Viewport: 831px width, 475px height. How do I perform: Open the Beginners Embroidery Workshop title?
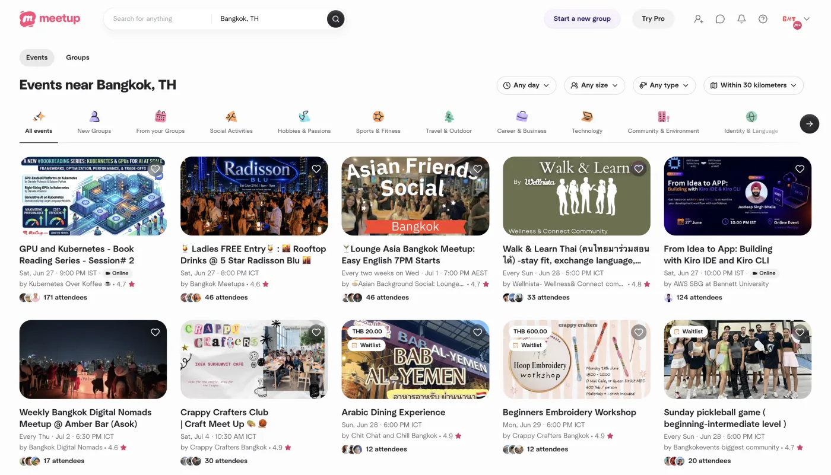pyautogui.click(x=569, y=412)
